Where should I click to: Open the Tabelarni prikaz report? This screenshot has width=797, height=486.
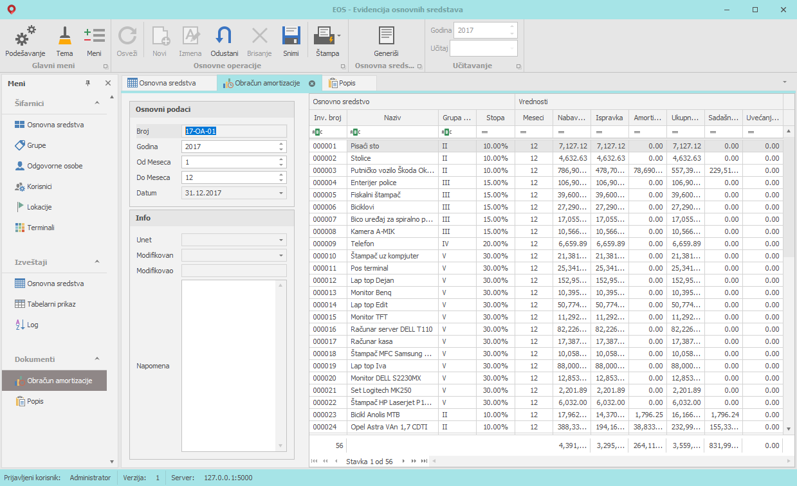pyautogui.click(x=51, y=304)
